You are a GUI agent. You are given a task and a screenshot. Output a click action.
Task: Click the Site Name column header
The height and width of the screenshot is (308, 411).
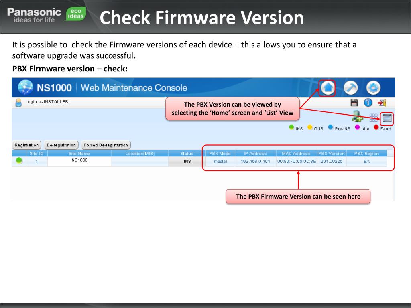pyautogui.click(x=79, y=154)
